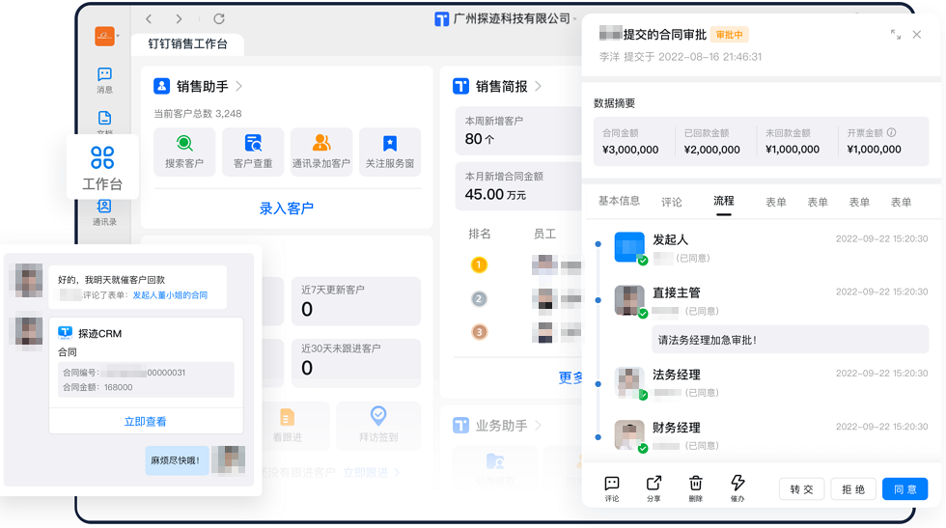
Task: Click the 麻烦尽快哦! chat bubble
Action: click(x=177, y=460)
